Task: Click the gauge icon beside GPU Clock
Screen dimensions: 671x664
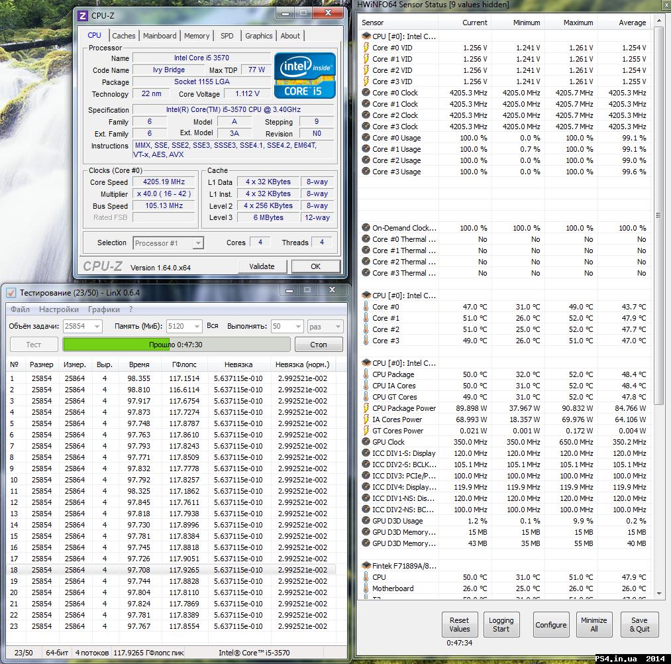Action: (x=366, y=442)
